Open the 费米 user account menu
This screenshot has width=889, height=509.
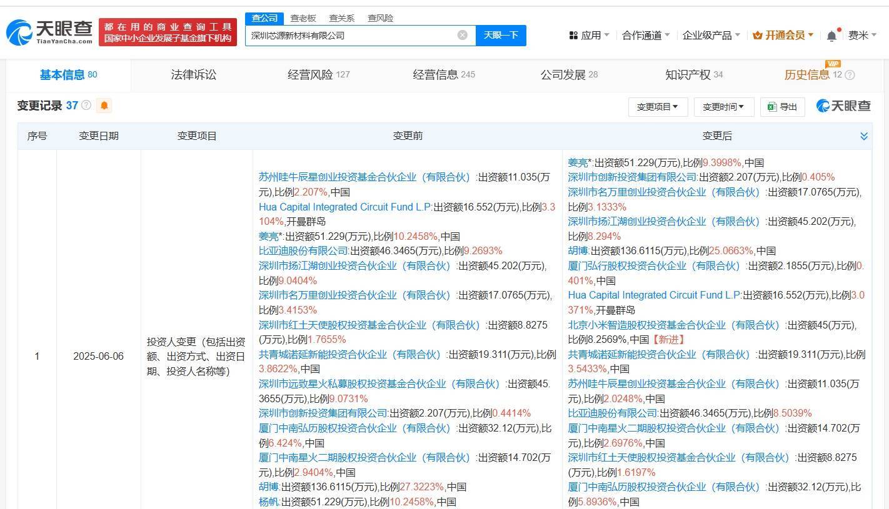[862, 36]
